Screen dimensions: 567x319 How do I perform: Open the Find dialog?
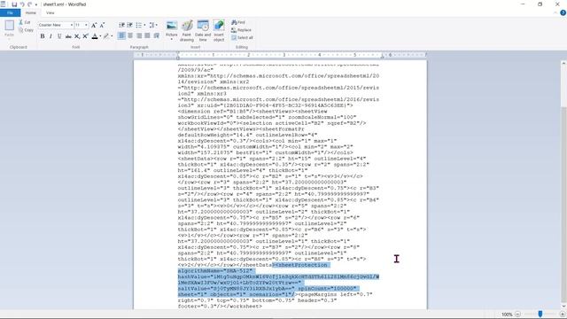click(238, 22)
